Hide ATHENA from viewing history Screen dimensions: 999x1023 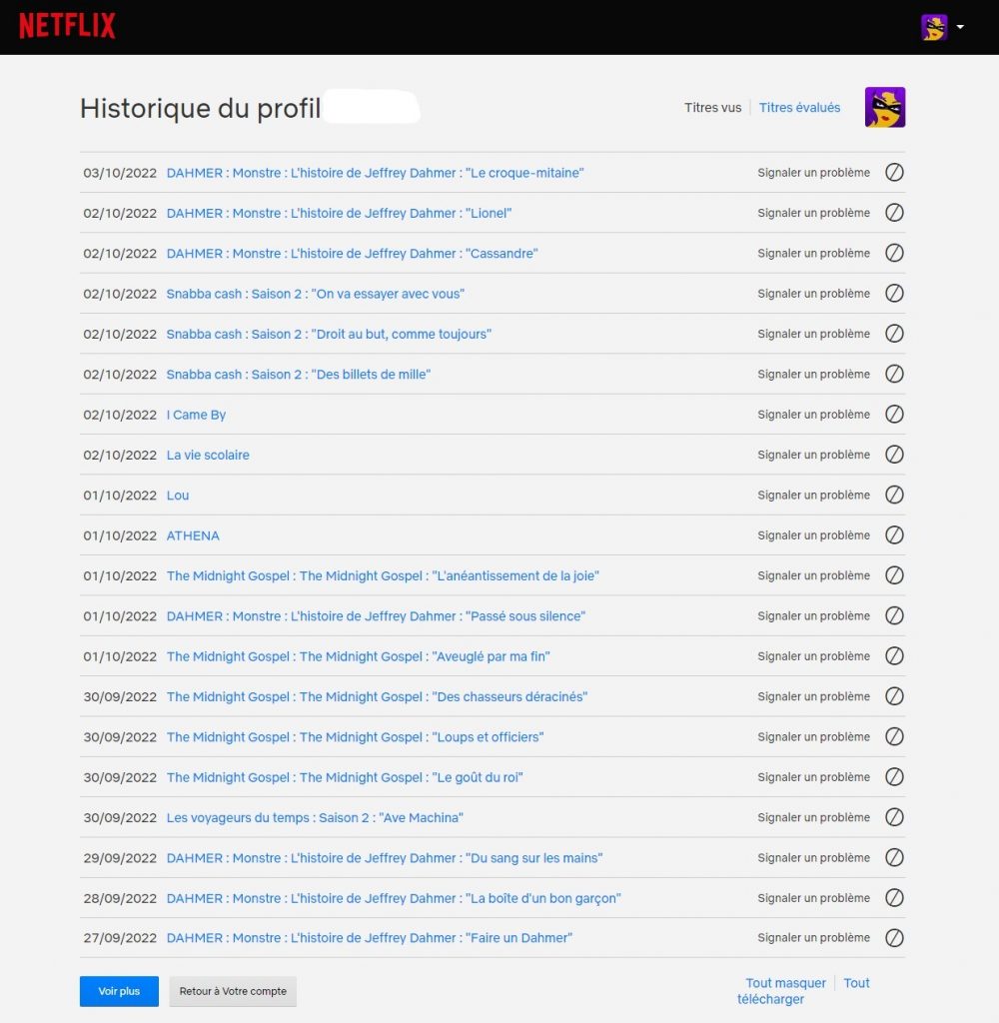[894, 535]
